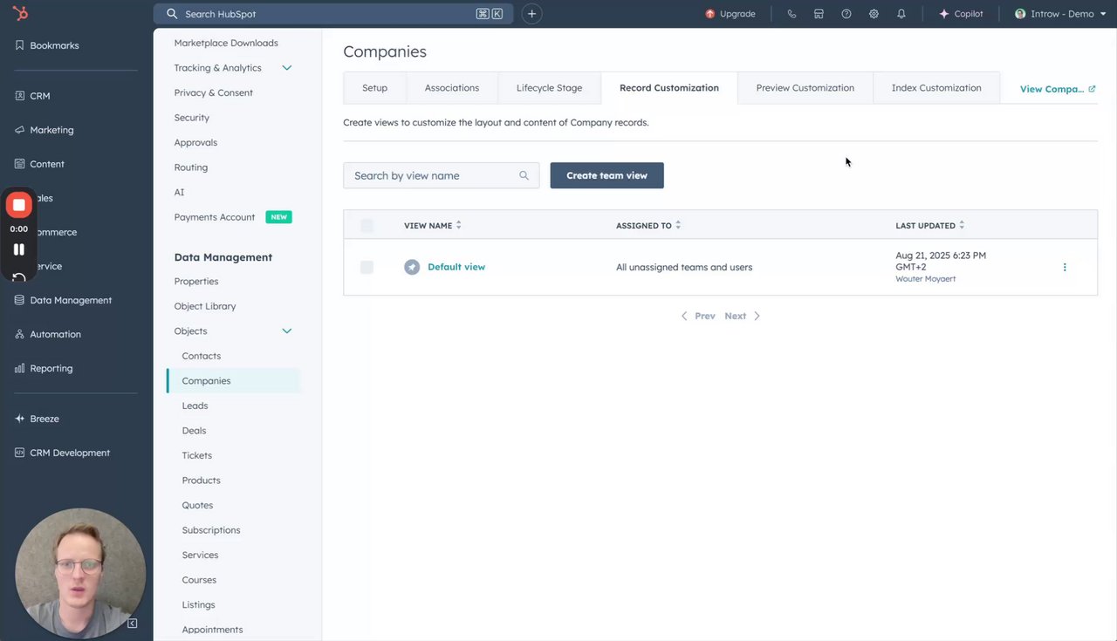Open Breeze in the left navigation
This screenshot has width=1117, height=641.
point(38,419)
